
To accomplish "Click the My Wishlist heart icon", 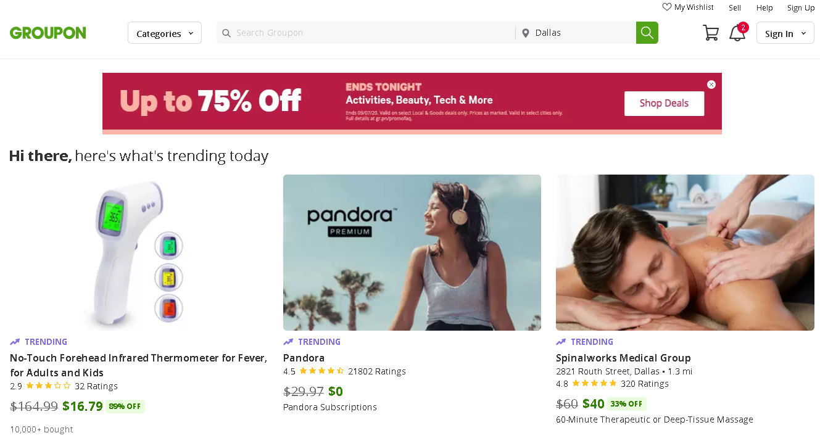I will coord(667,7).
